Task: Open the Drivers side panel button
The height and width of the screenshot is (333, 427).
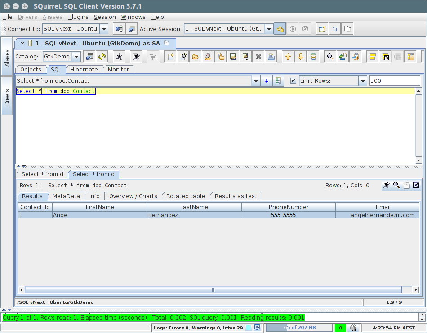Action: point(7,97)
